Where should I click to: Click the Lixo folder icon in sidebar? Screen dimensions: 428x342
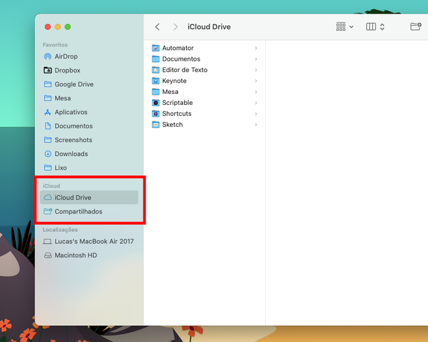tap(48, 168)
